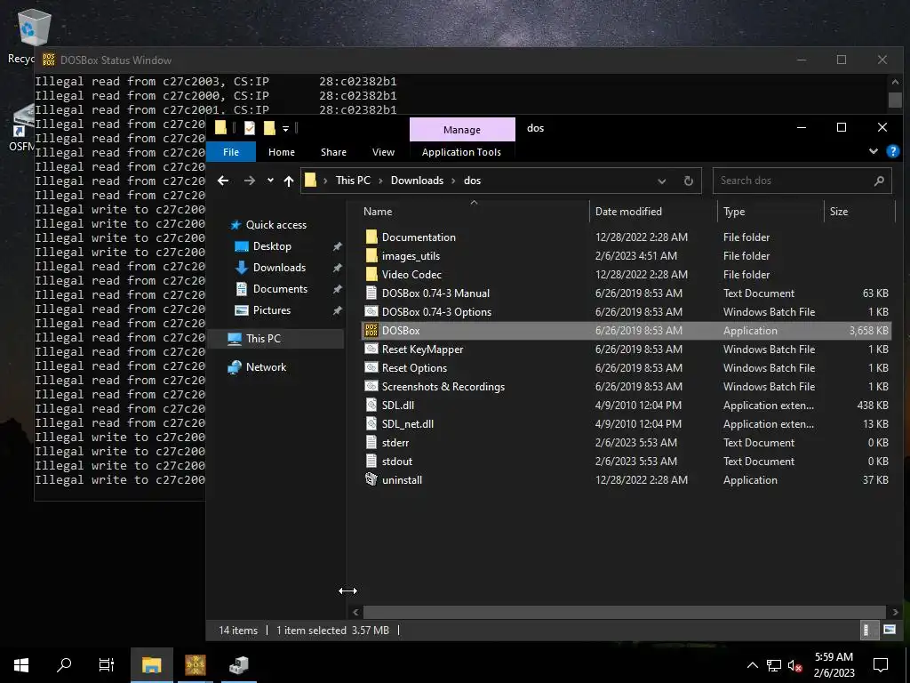This screenshot has height=683, width=910.
Task: Click the horizontal scrollbar of file list
Action: [625, 612]
